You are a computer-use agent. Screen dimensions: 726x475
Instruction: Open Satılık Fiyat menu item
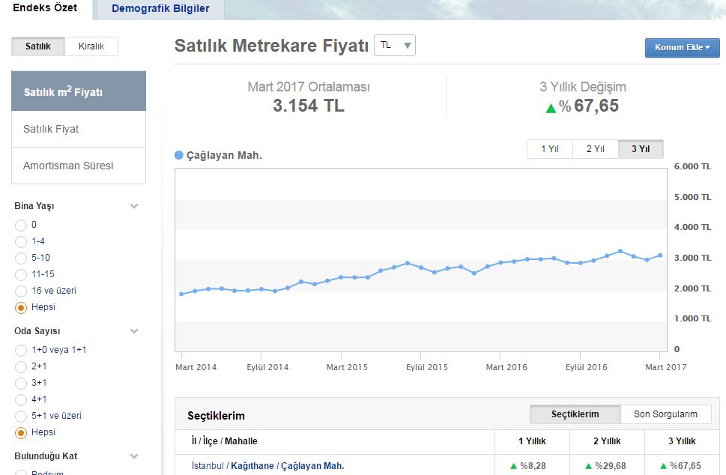pos(79,129)
